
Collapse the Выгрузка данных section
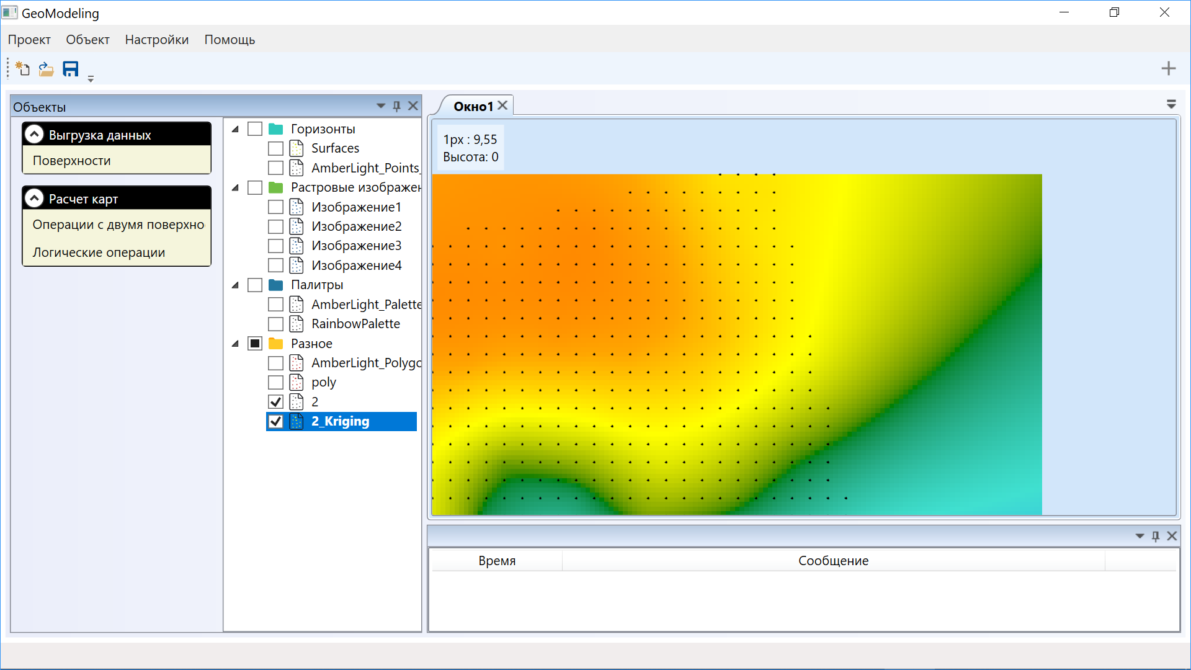(x=35, y=135)
